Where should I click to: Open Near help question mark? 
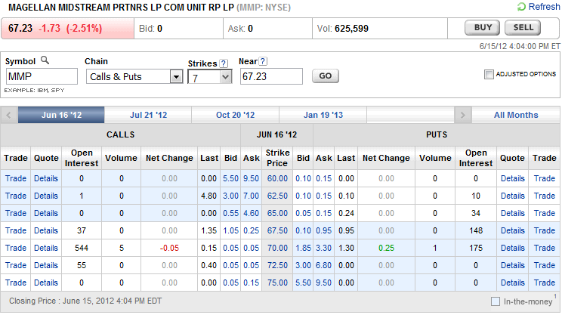pyautogui.click(x=263, y=61)
